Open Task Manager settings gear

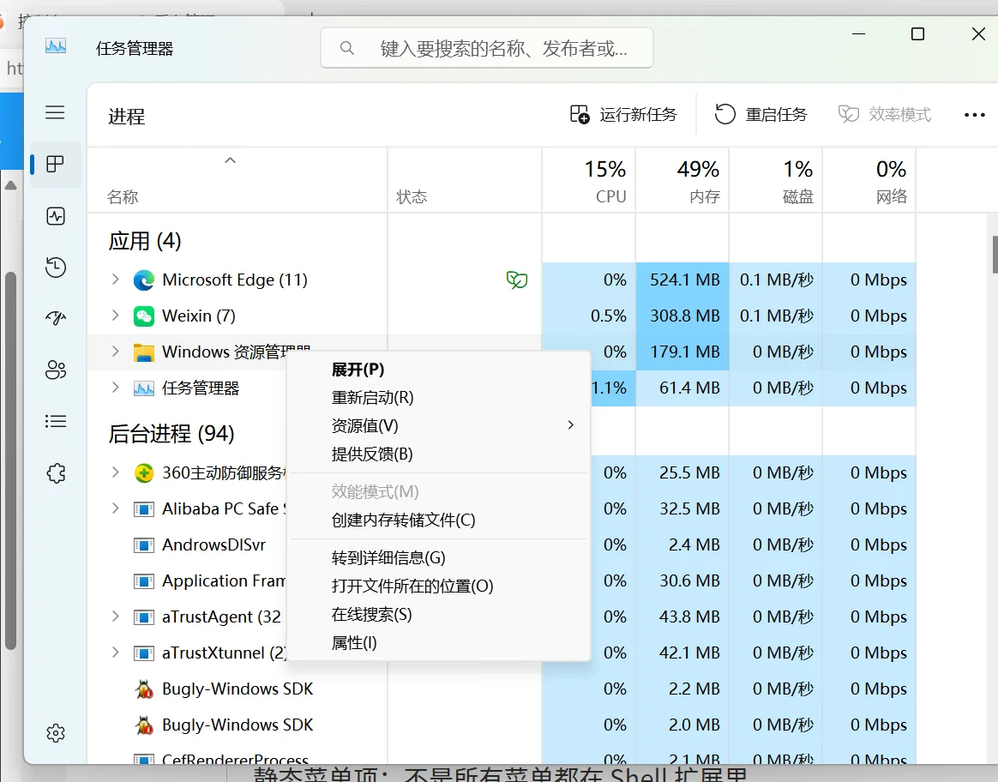click(x=56, y=733)
